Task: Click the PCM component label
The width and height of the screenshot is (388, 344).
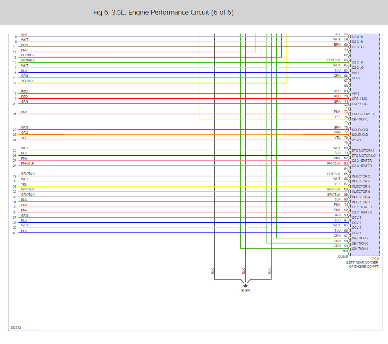Action: coord(375,259)
